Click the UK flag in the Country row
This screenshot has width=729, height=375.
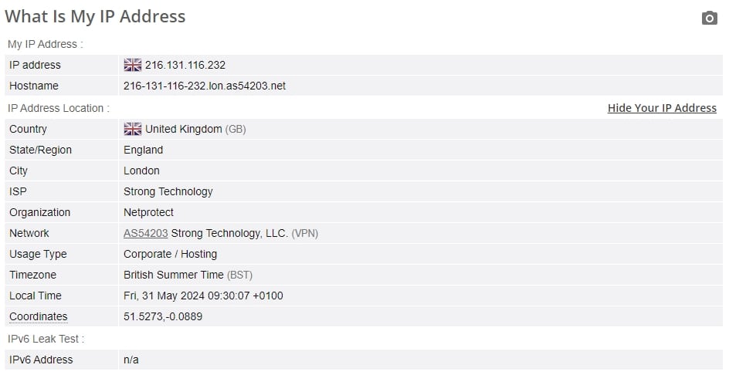pos(133,129)
